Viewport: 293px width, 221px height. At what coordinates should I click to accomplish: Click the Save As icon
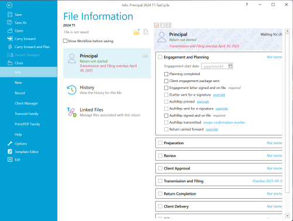10,22
